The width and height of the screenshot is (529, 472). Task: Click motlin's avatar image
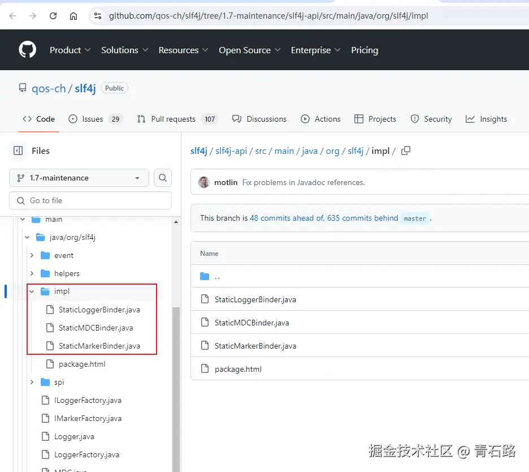[204, 182]
